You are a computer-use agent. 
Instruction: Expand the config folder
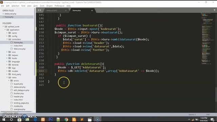tap(7, 36)
